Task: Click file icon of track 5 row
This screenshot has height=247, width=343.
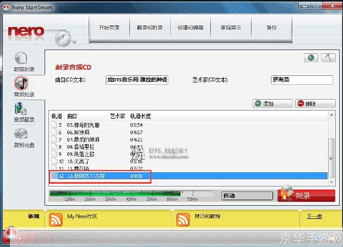Action: click(x=54, y=125)
